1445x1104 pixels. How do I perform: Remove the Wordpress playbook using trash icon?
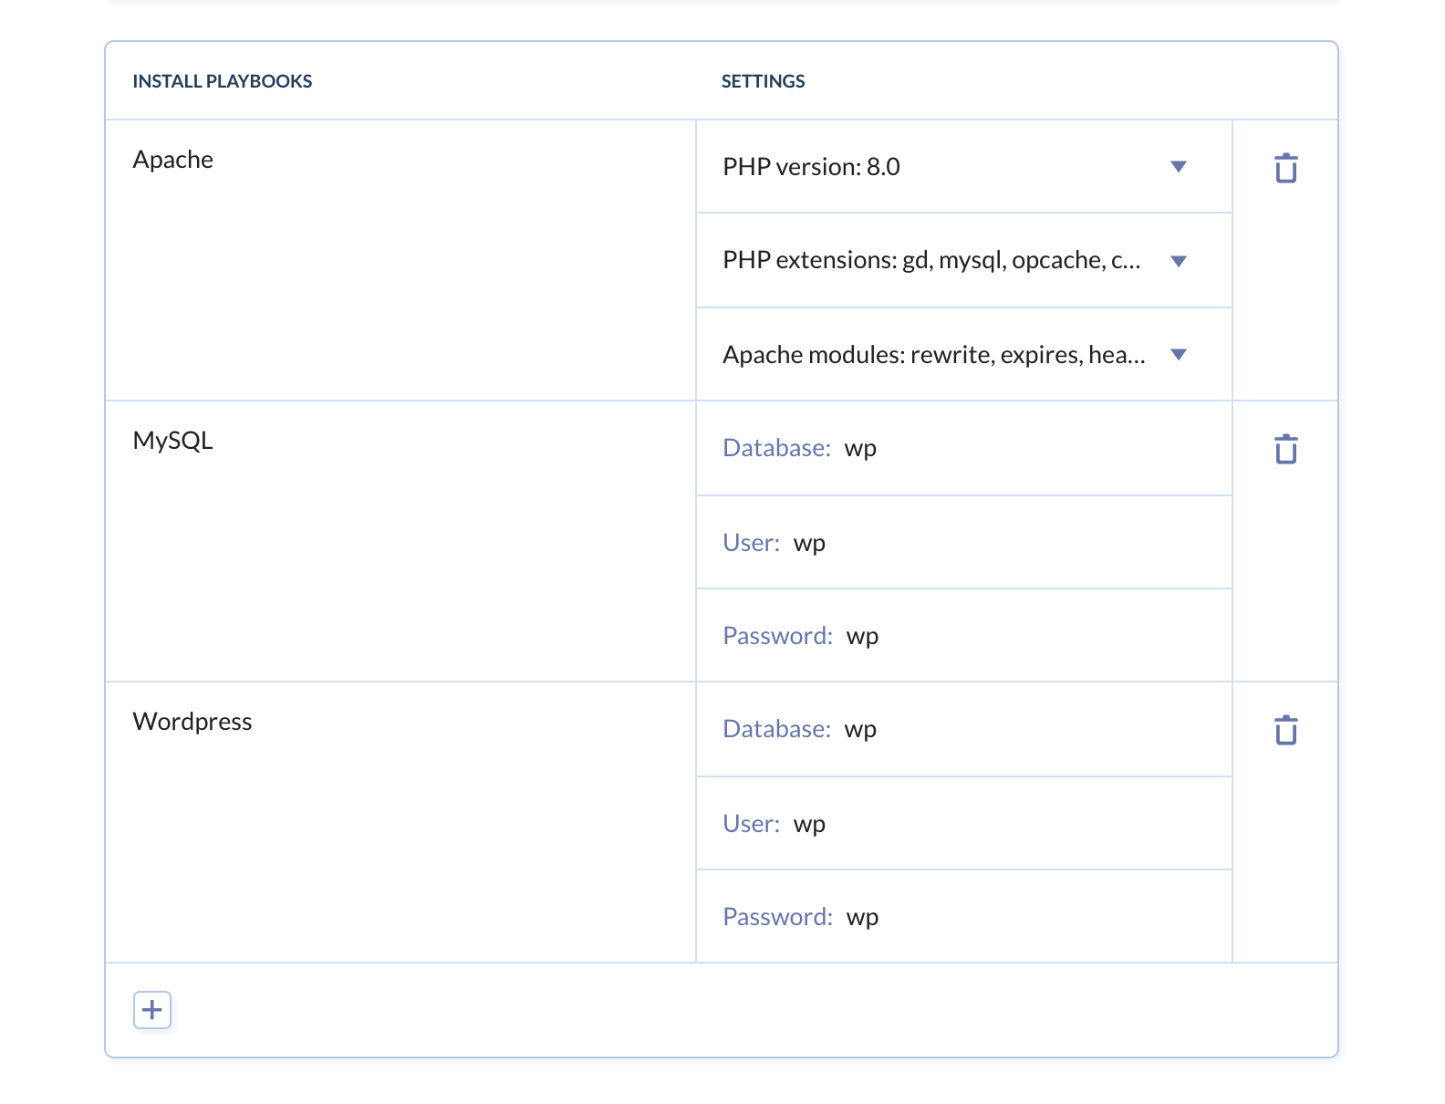pos(1285,730)
